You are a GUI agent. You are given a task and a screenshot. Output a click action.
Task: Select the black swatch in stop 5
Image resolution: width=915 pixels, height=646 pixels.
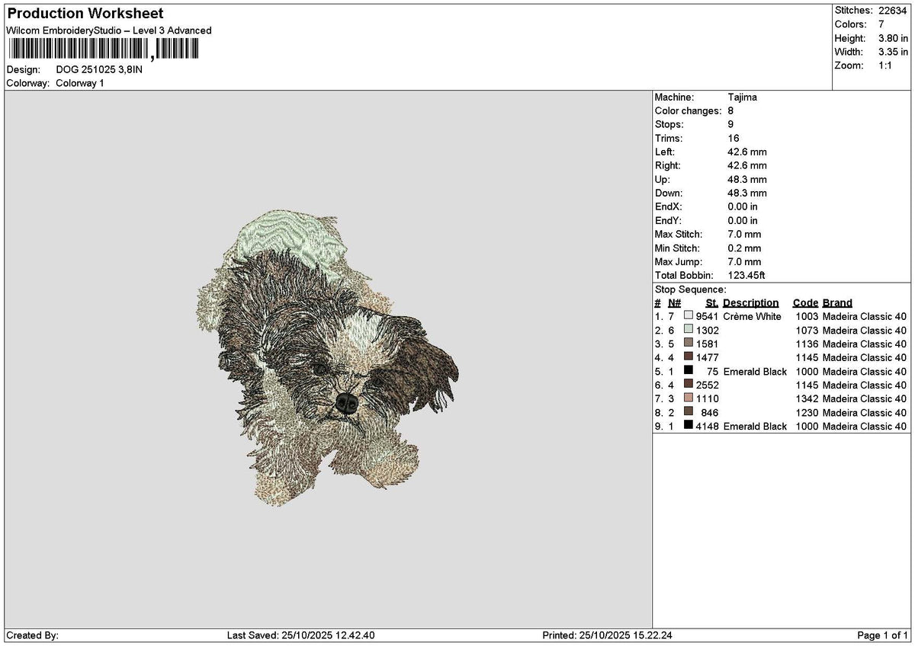(689, 371)
